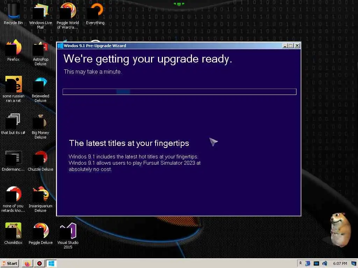The image size is (358, 268).
Task: Click the Start button on taskbar
Action: [10, 263]
